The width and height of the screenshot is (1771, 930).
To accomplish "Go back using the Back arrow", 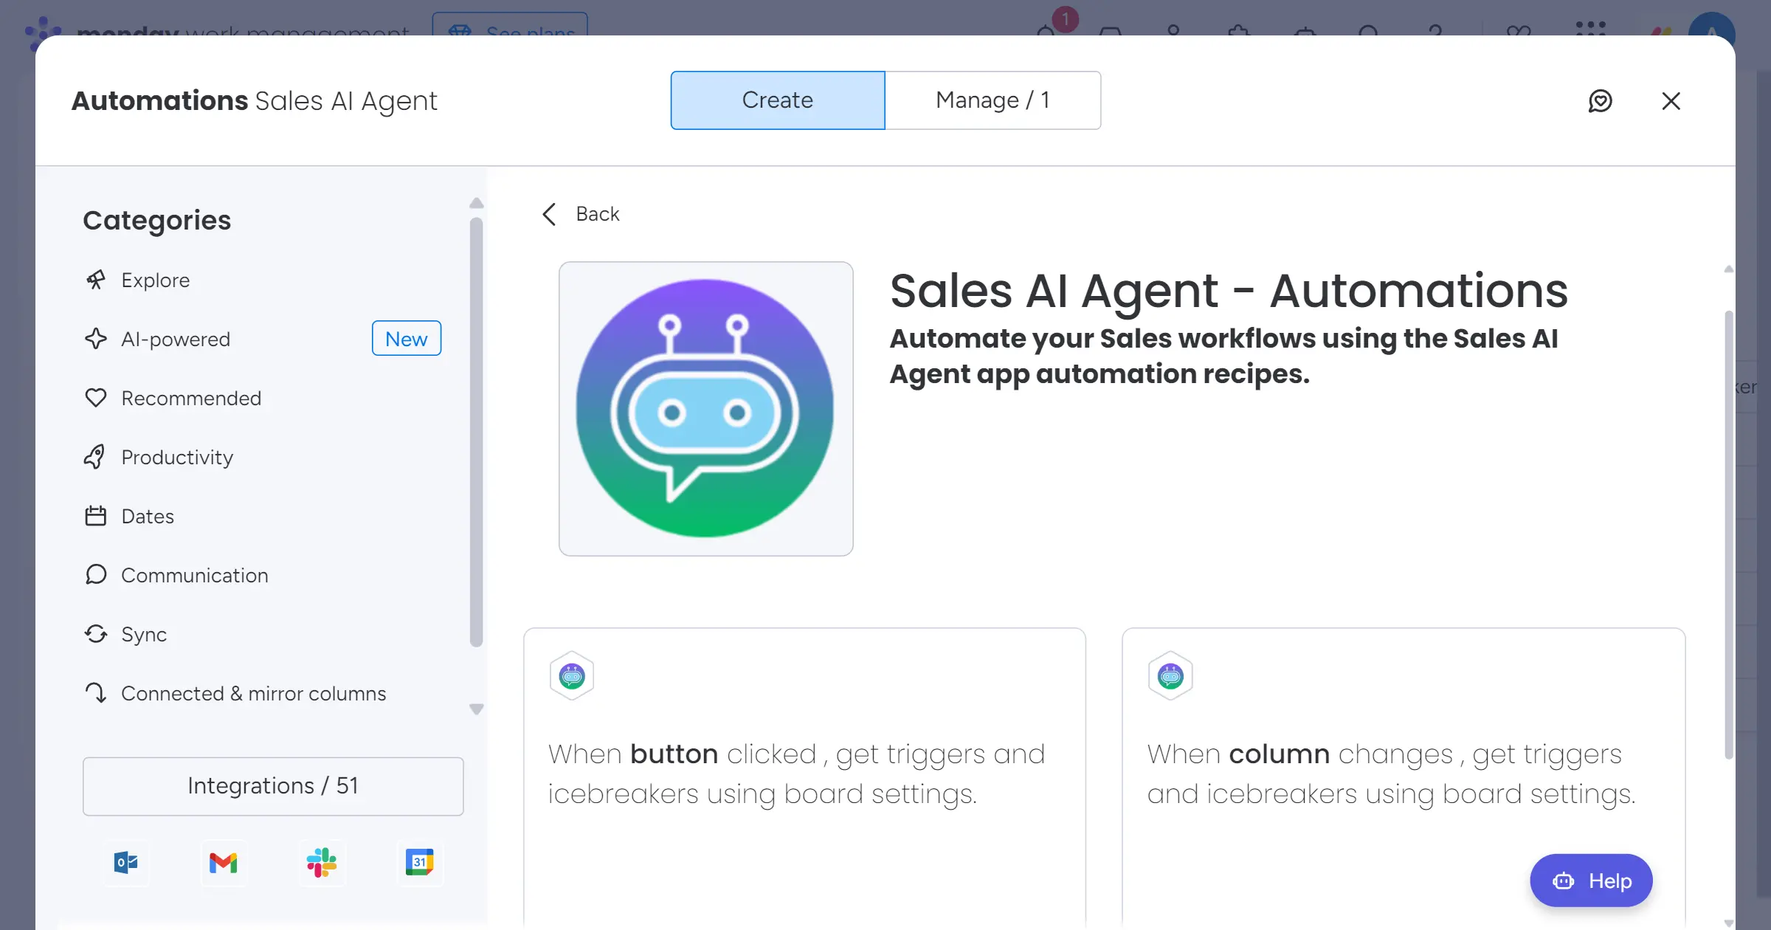I will (580, 214).
